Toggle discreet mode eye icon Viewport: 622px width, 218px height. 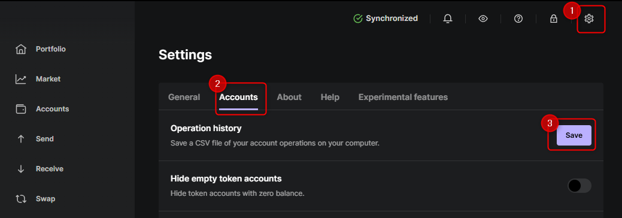click(483, 19)
